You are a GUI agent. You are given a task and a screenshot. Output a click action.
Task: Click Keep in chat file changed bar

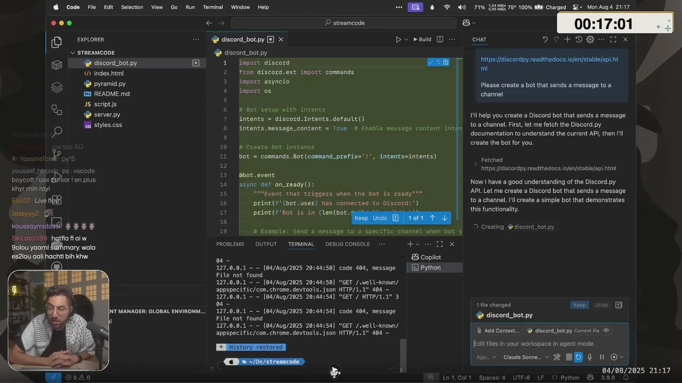pyautogui.click(x=580, y=305)
